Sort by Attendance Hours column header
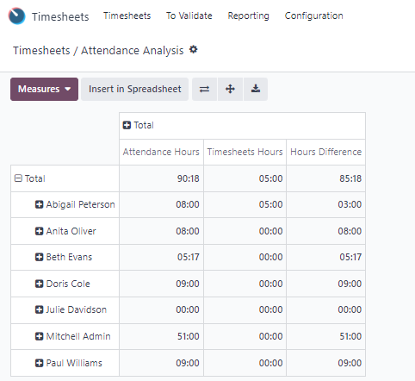Screen dimensions: 415x381 coord(161,152)
